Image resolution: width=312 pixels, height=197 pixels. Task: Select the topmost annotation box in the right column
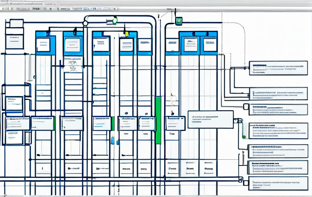pyautogui.click(x=278, y=68)
